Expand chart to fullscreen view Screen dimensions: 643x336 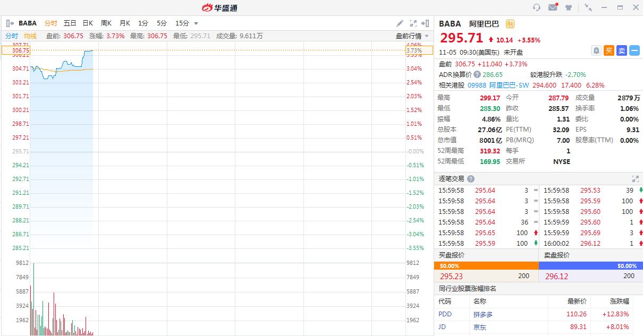click(x=413, y=23)
